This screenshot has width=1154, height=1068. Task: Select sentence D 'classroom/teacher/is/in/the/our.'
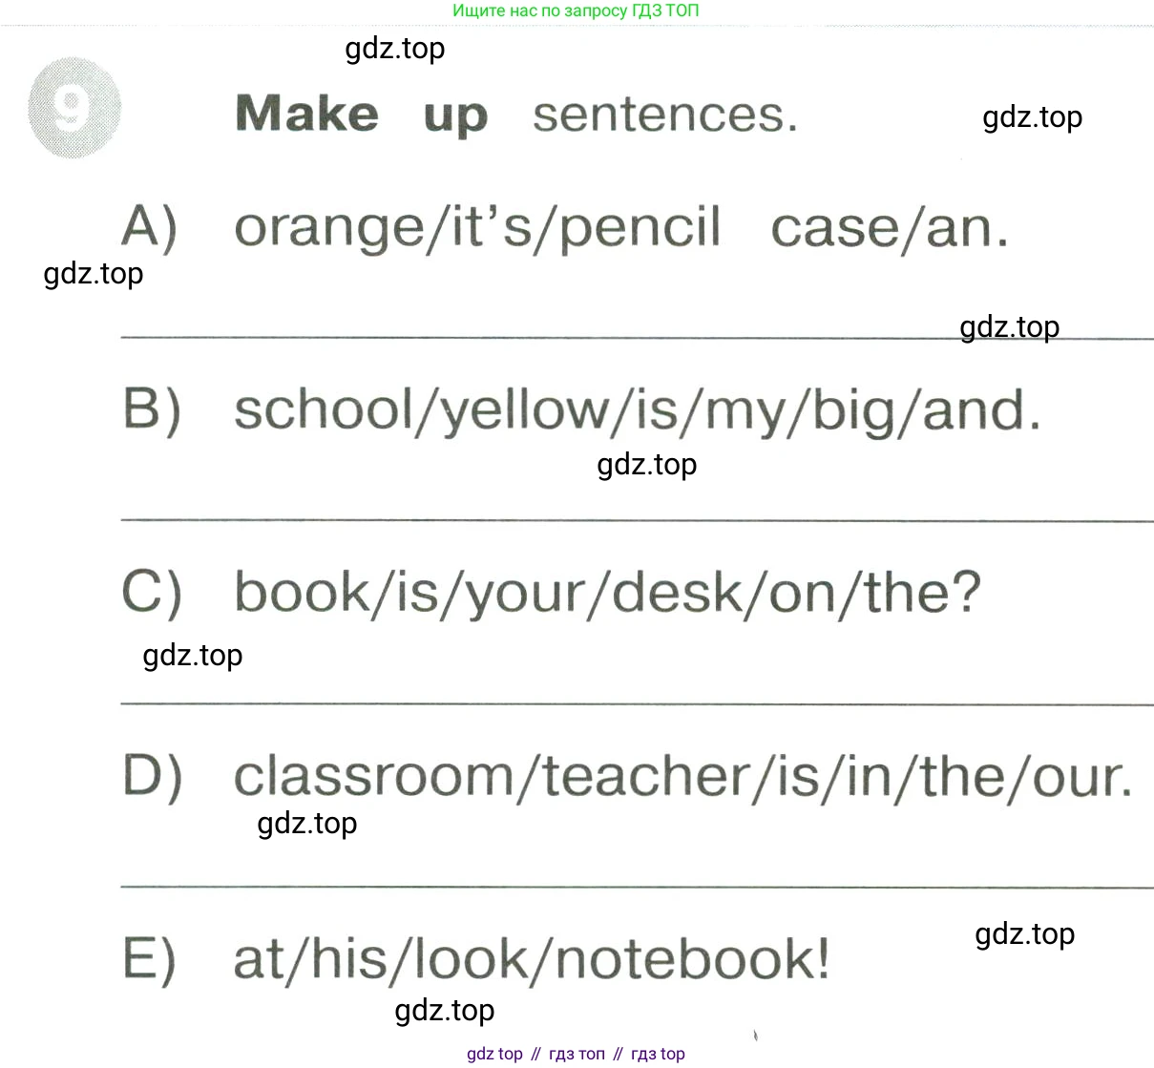[x=683, y=776]
